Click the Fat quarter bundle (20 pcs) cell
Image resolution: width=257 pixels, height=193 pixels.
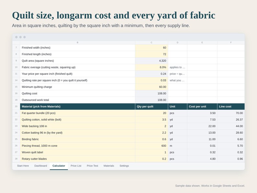pyautogui.click(x=78, y=113)
